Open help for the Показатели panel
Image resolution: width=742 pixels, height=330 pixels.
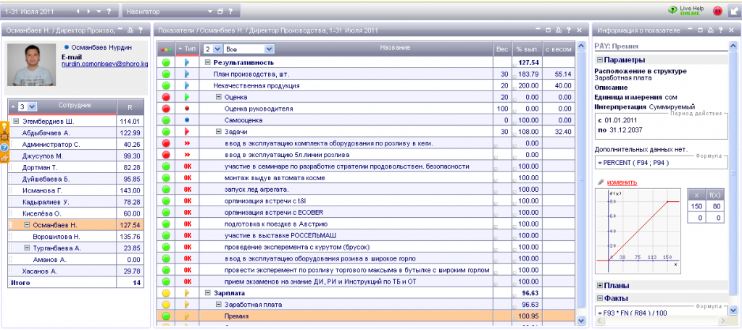pyautogui.click(x=569, y=30)
